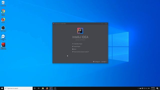The image size is (160, 90).
Task: Click the ENG language indicator
Action: coord(149,88)
